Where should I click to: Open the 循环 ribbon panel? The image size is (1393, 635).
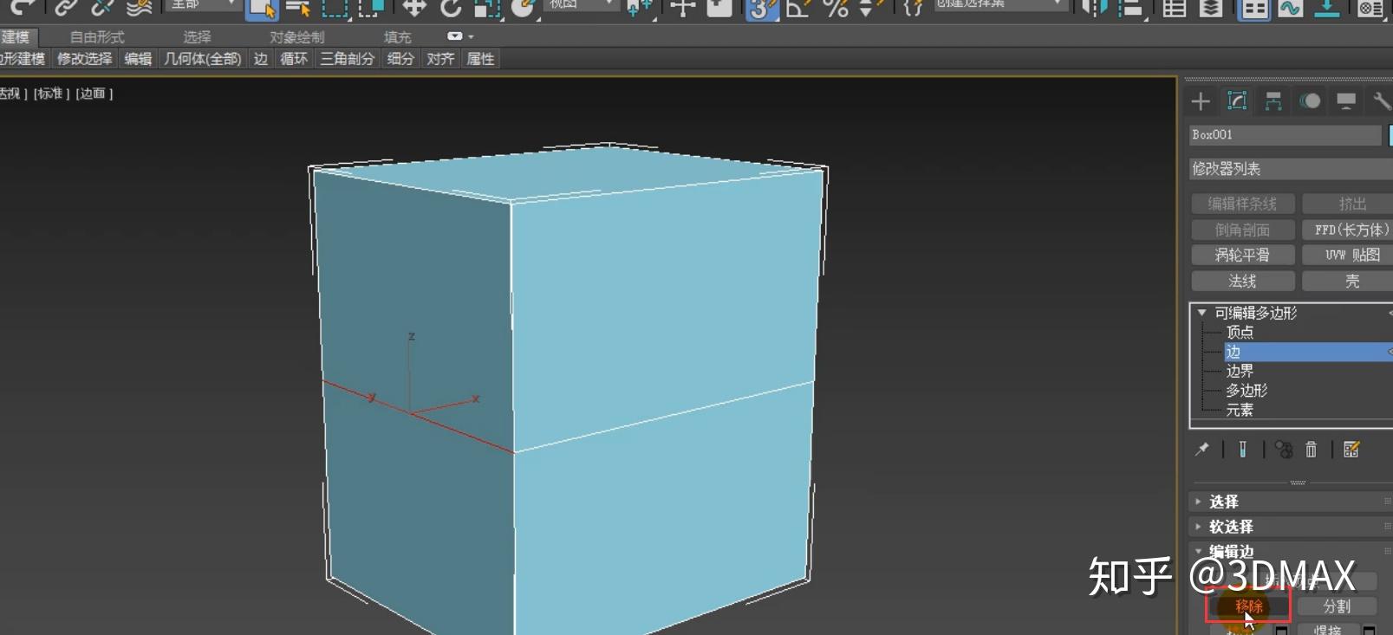point(294,59)
